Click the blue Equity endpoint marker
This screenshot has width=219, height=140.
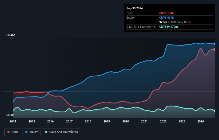214,44
